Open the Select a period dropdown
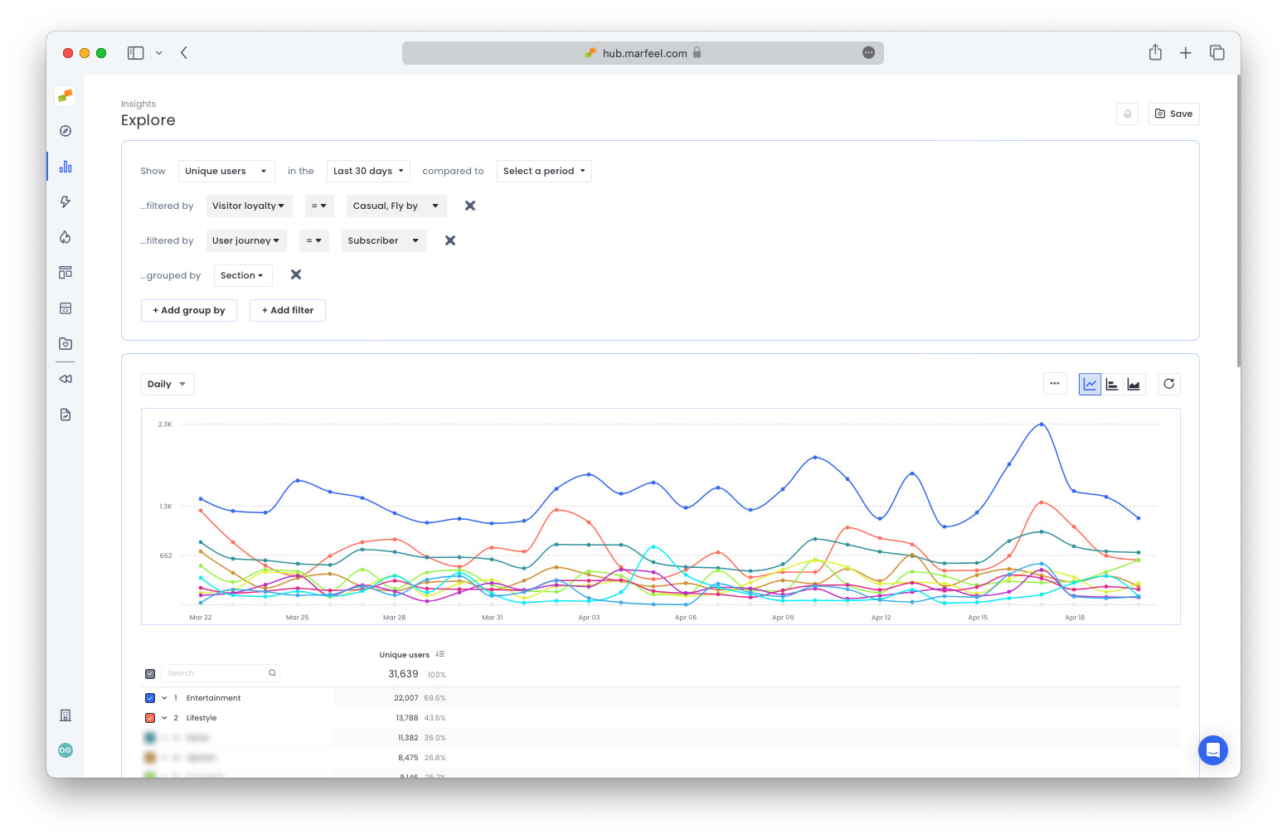Viewport: 1287px width, 839px height. 543,171
